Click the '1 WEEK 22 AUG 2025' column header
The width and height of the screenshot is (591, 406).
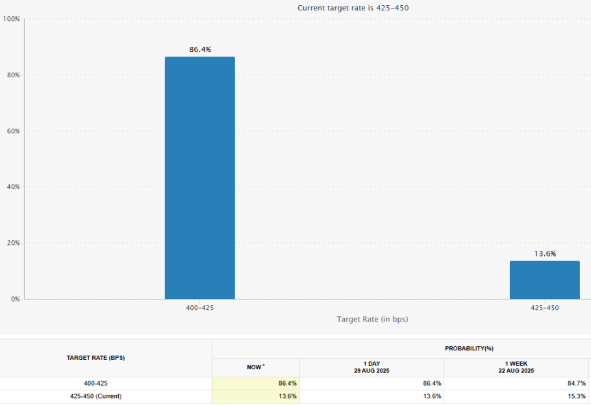pyautogui.click(x=517, y=368)
